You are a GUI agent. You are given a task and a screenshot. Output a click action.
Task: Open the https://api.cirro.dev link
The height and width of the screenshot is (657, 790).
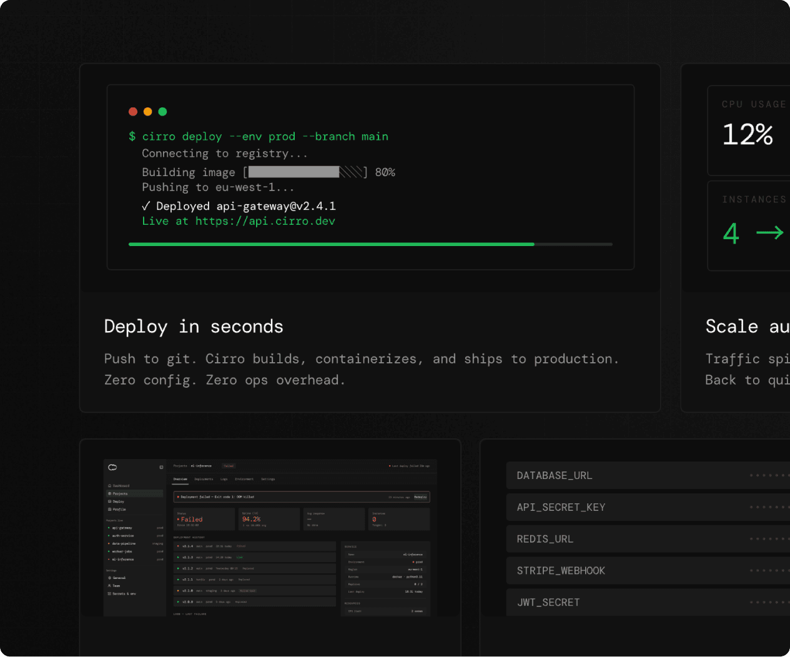(x=265, y=221)
